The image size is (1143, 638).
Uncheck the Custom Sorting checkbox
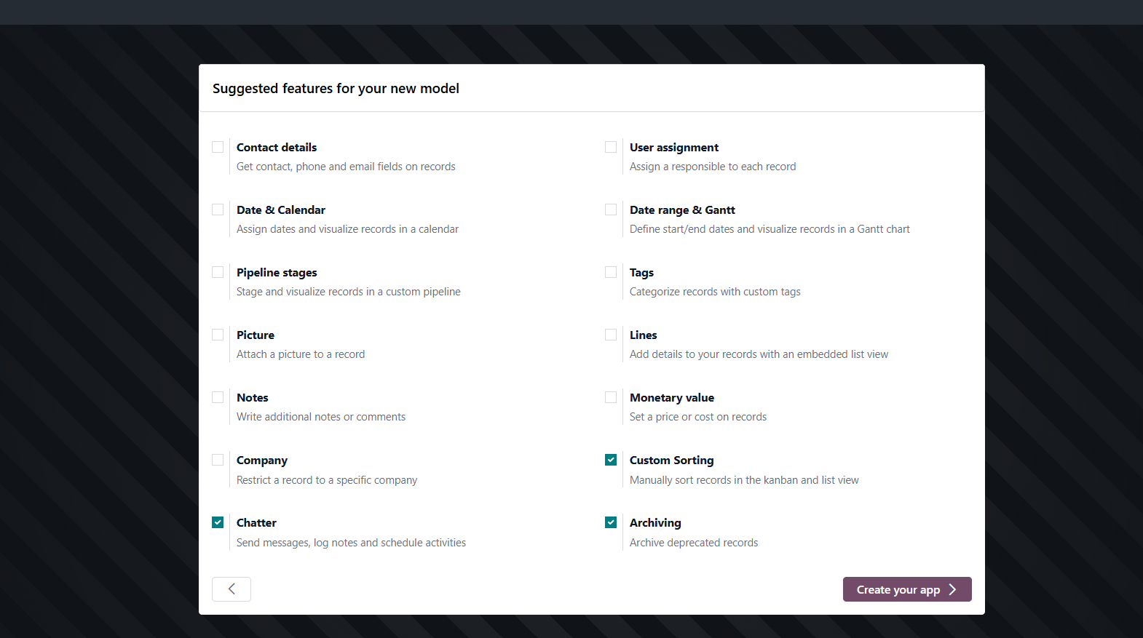click(x=611, y=460)
